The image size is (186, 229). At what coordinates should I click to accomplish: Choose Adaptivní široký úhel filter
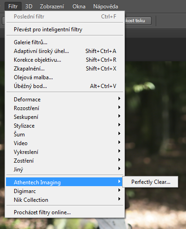(x=65, y=51)
